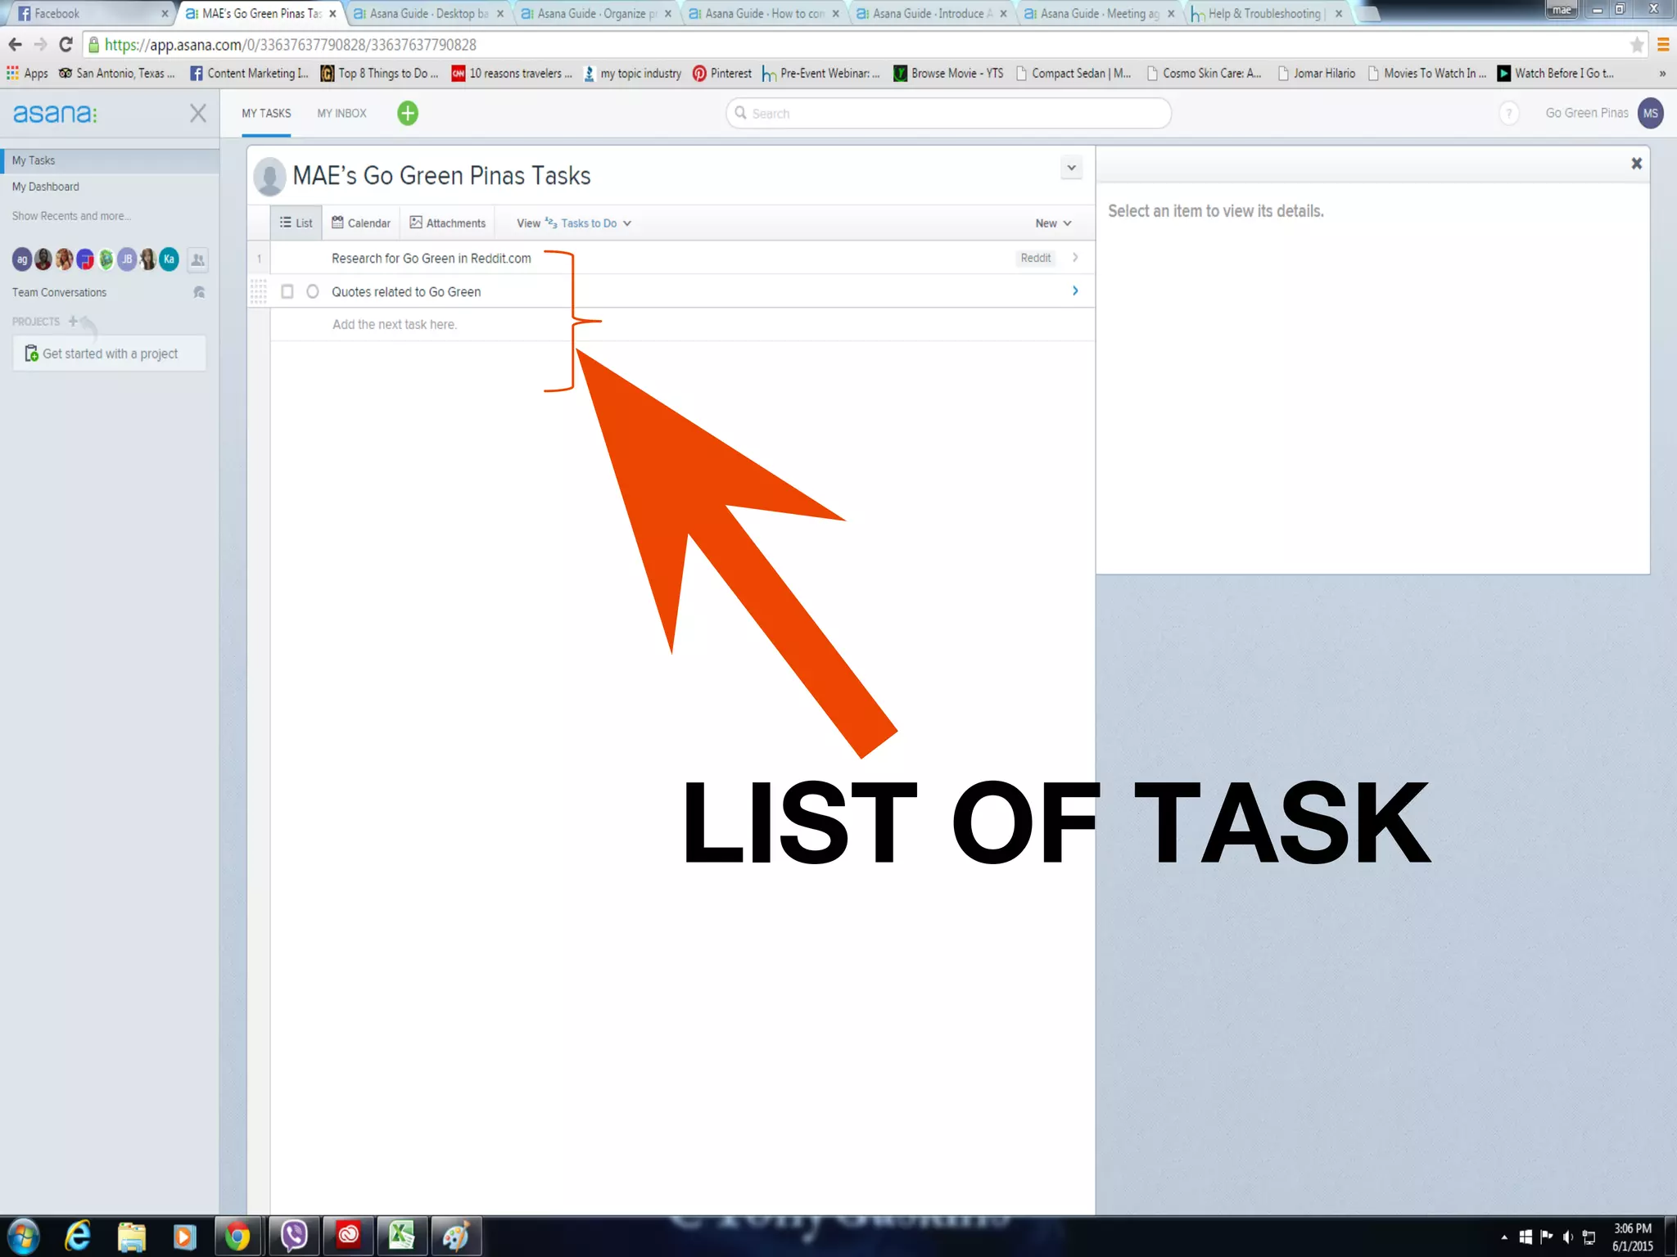Screen dimensions: 1677x1257
Task: Click the Asana logo
Action: [x=55, y=113]
